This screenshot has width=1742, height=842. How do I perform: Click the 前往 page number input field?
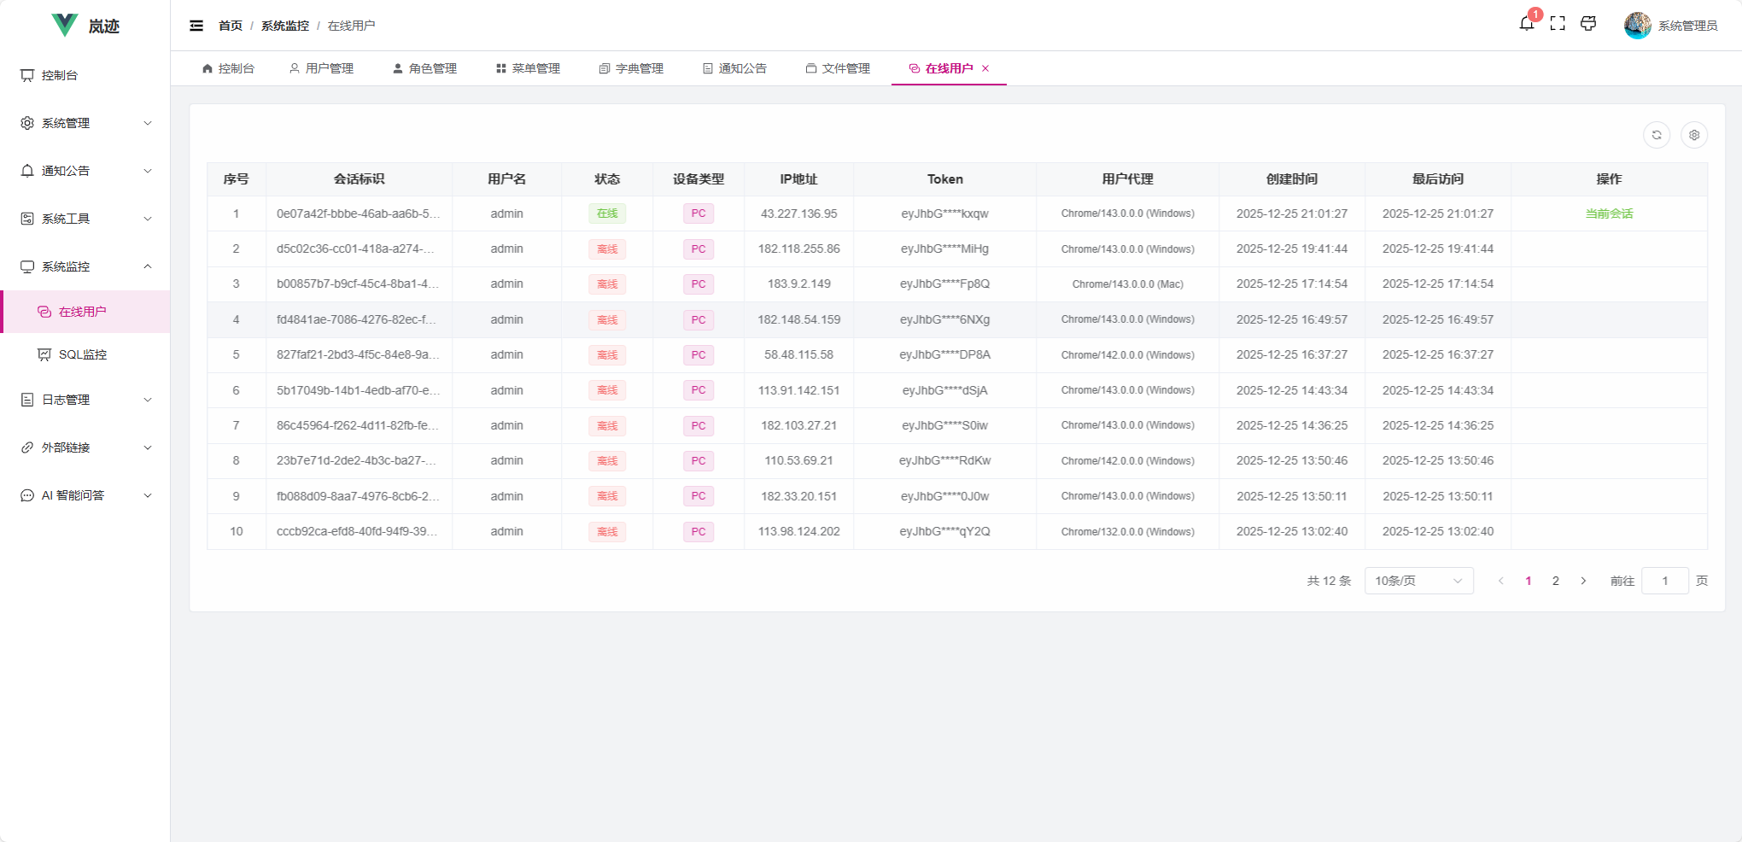[1665, 581]
